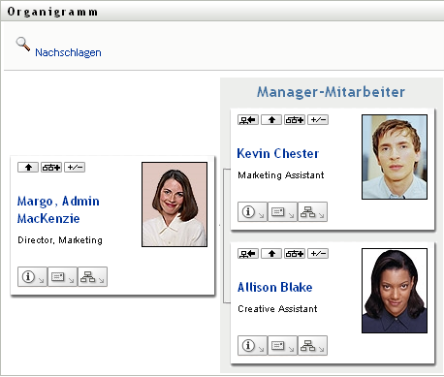This screenshot has width=444, height=377.
Task: Open the org chart menu on Margo MacKenzie's card
Action: click(92, 277)
